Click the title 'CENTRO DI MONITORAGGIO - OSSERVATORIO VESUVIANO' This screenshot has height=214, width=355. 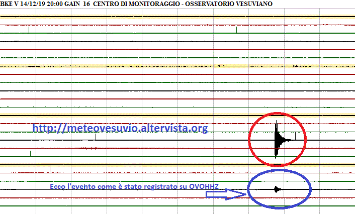pos(183,4)
